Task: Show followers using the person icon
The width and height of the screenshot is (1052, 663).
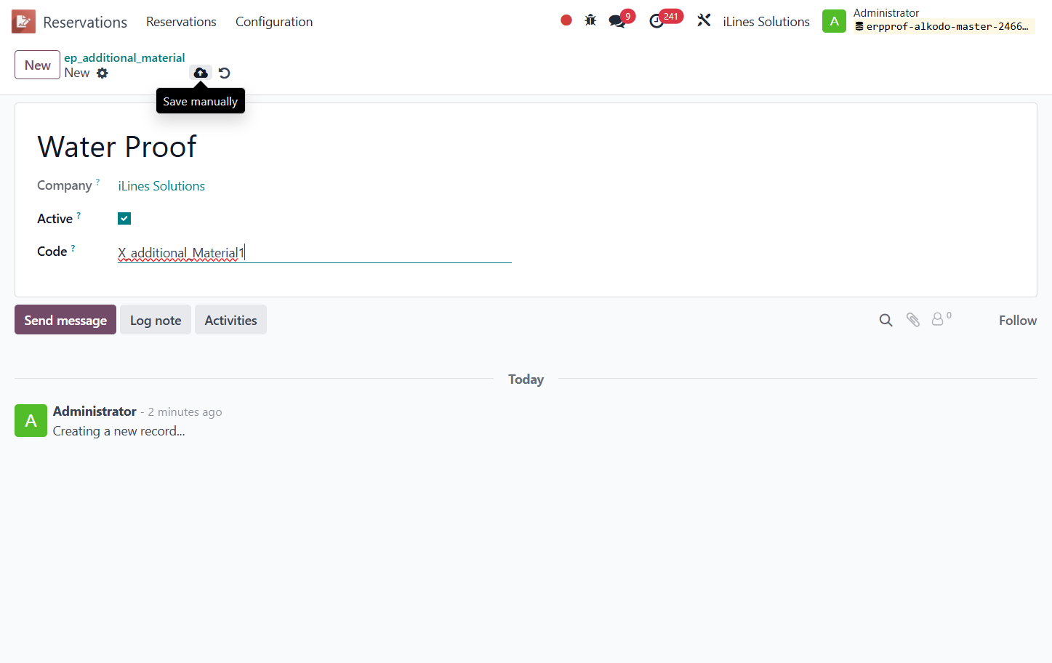Action: pyautogui.click(x=938, y=319)
